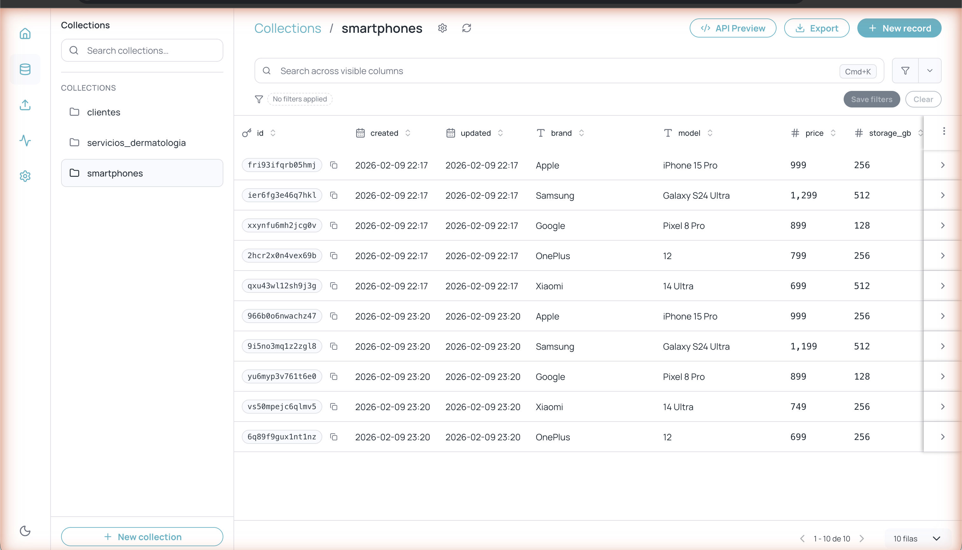962x550 pixels.
Task: Refresh the smartphones records list
Action: click(x=467, y=28)
